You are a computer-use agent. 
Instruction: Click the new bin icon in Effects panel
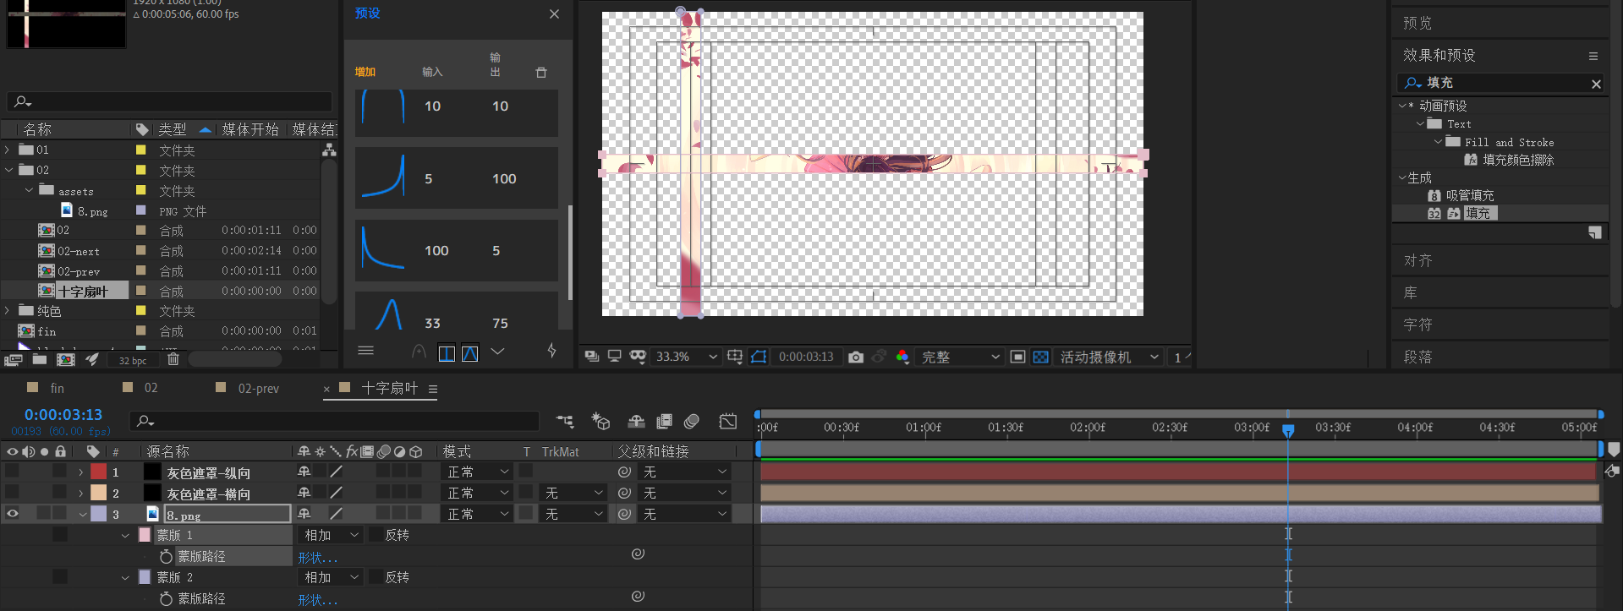[1594, 232]
